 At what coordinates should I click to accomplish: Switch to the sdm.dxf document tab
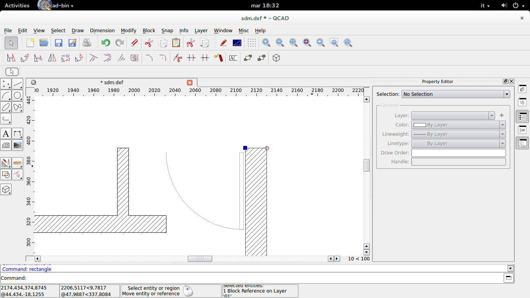point(112,82)
